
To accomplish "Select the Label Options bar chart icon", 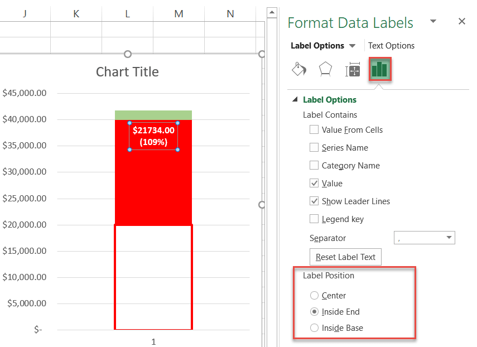I will [379, 70].
